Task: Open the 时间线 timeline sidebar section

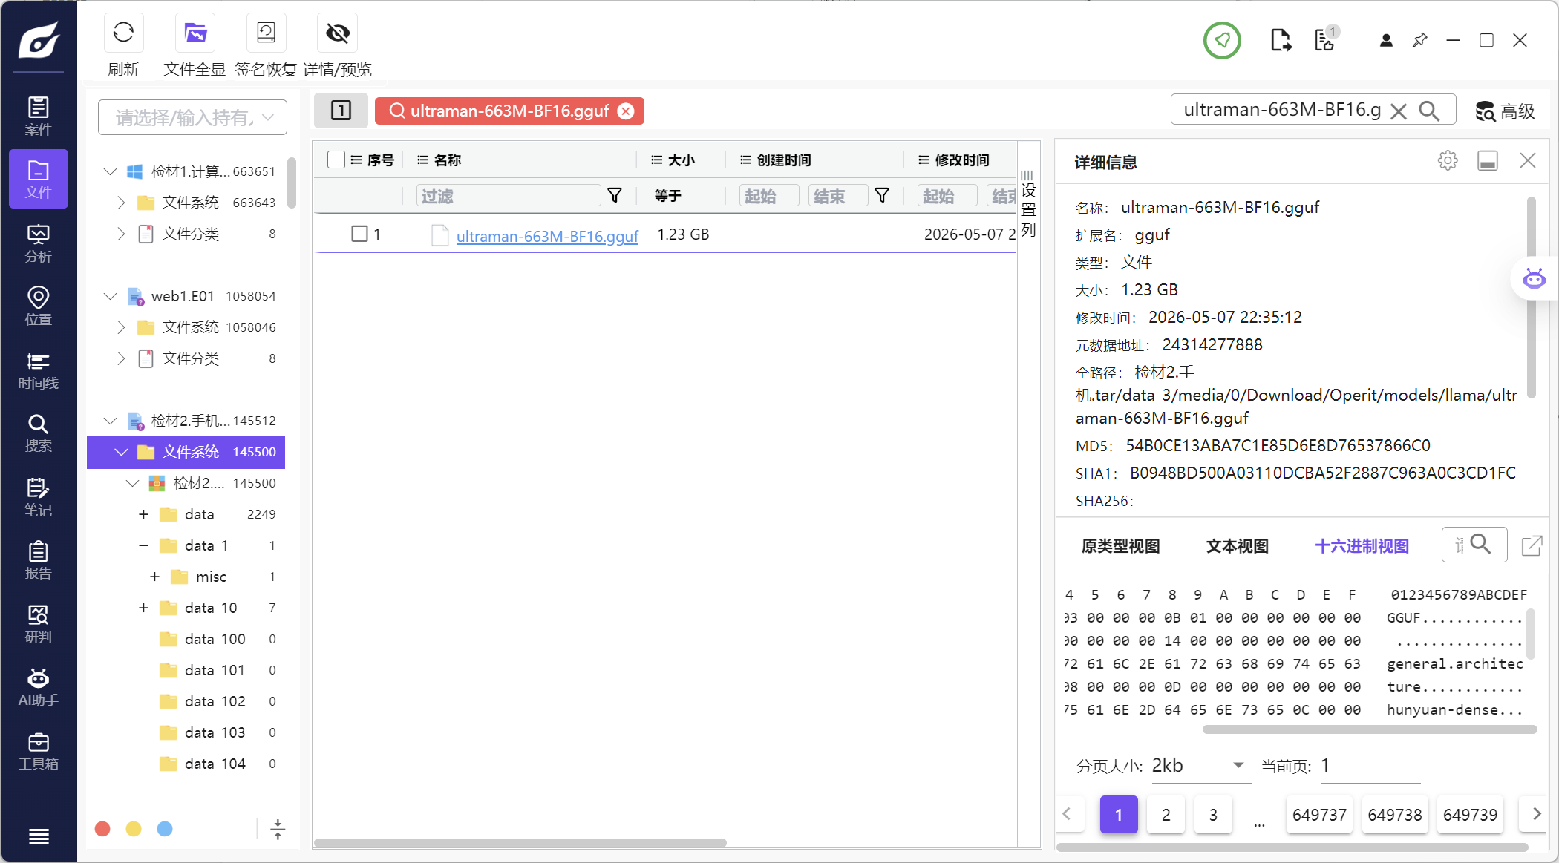Action: tap(39, 370)
